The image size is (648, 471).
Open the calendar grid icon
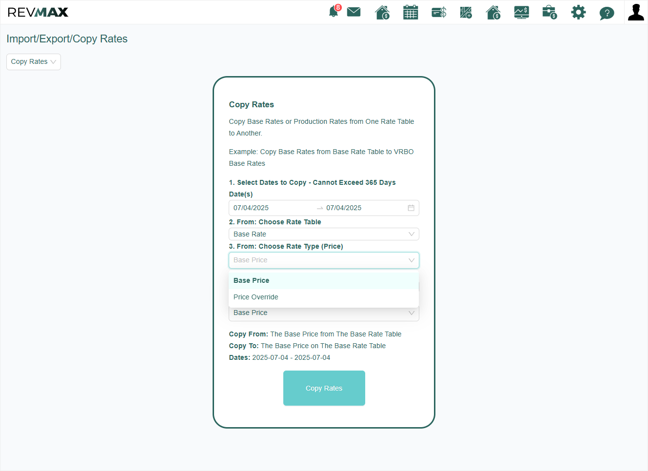(x=411, y=12)
